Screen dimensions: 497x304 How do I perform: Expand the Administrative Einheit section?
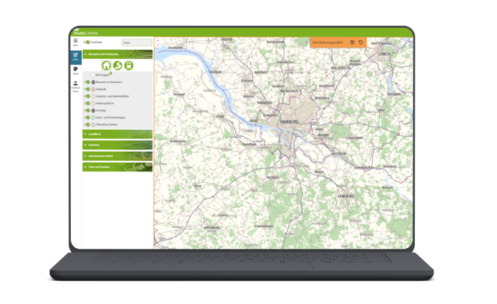(x=118, y=156)
